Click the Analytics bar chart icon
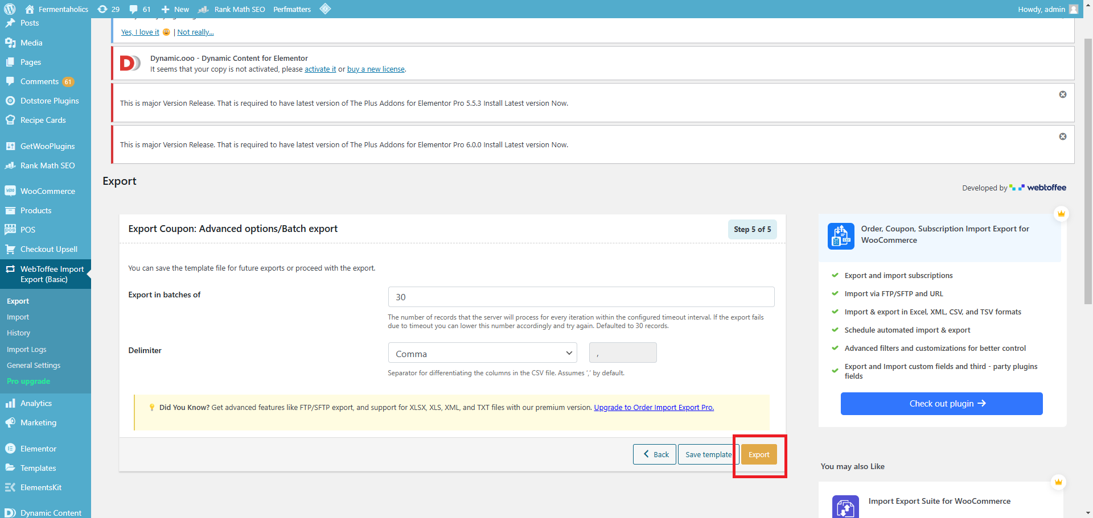Image resolution: width=1093 pixels, height=518 pixels. point(10,403)
